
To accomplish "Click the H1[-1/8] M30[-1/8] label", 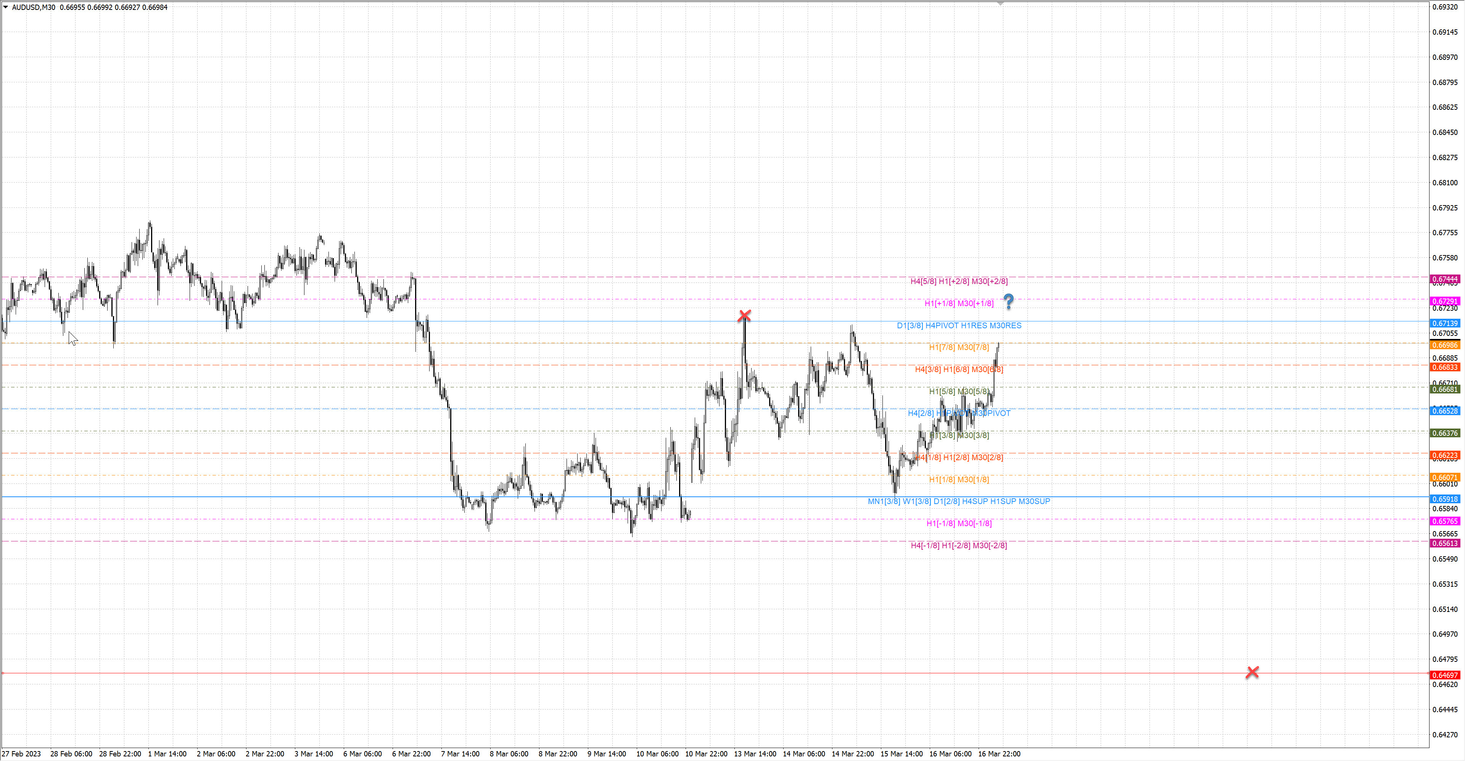I will (959, 523).
